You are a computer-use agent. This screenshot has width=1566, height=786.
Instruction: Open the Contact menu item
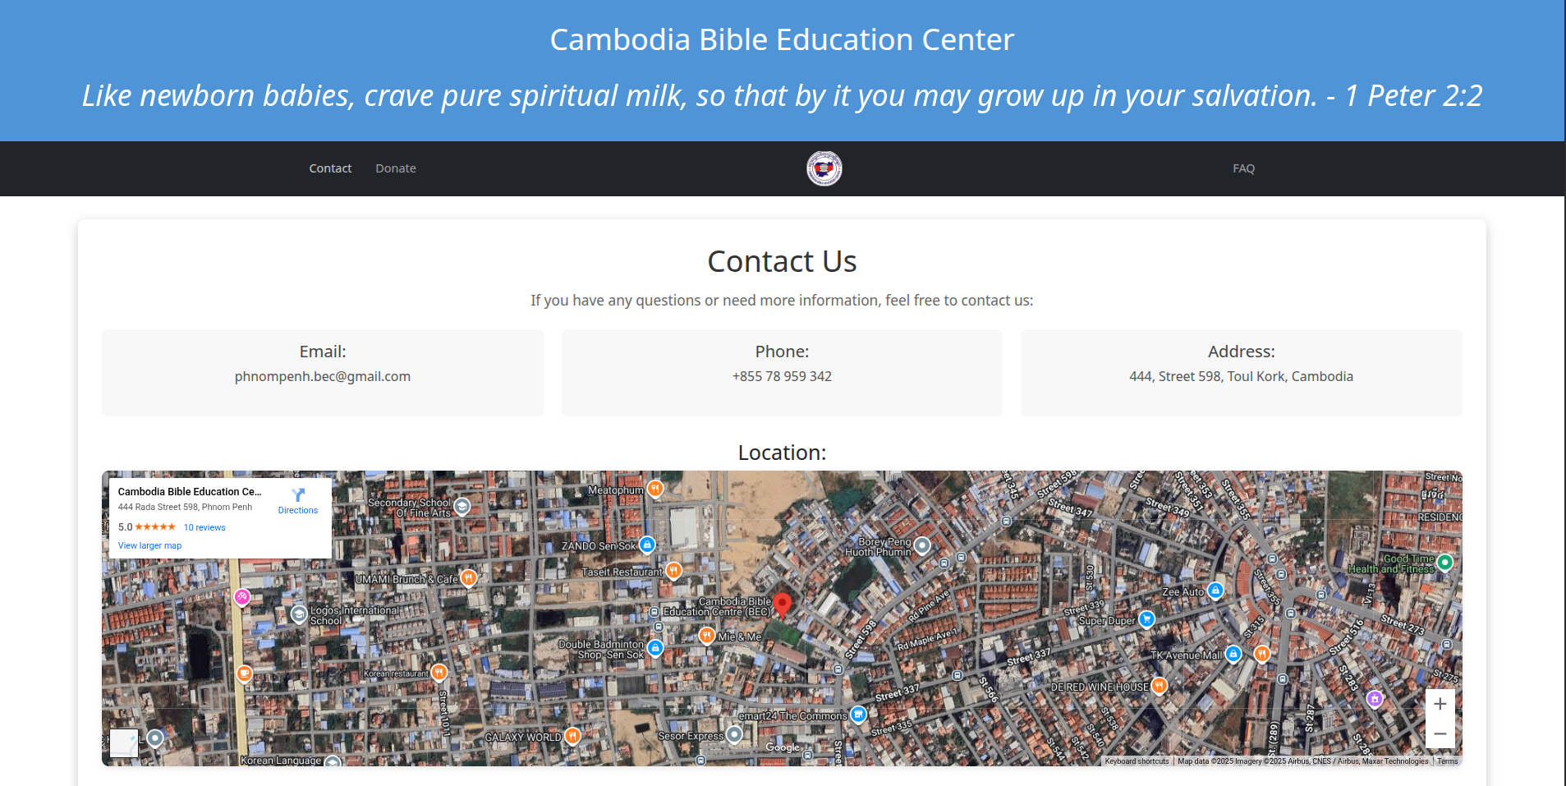330,168
